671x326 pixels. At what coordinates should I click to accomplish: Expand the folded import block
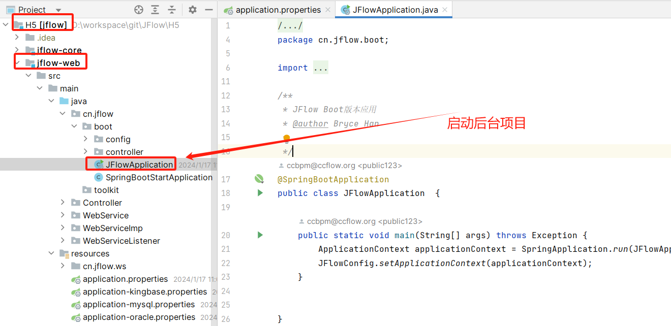320,68
